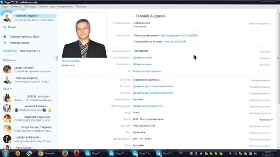Open Игорь Гарцев /Flagman/ avatar

(x=7, y=129)
